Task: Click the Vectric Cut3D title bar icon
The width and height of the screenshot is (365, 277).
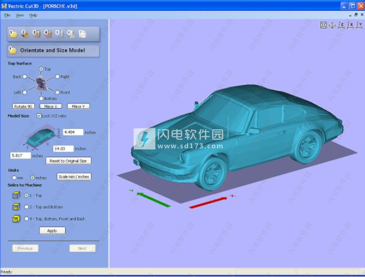Action: coord(4,6)
